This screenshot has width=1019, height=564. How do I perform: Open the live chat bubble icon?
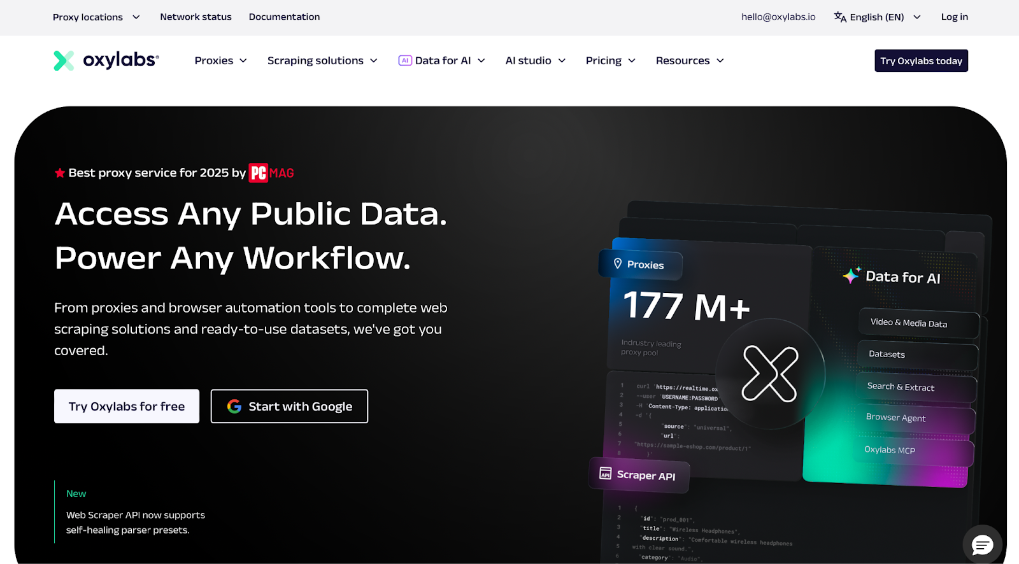[982, 544]
